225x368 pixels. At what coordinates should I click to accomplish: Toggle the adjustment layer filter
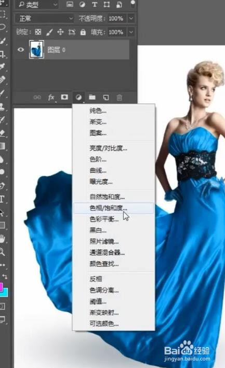(82, 4)
